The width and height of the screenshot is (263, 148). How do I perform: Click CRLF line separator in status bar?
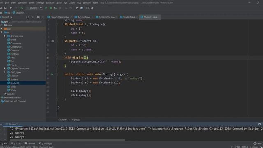(238, 147)
